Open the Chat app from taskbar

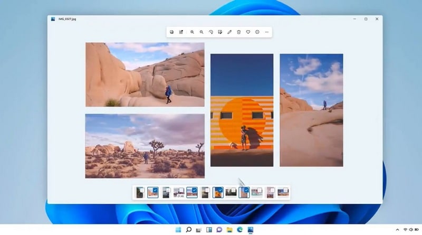pos(219,230)
